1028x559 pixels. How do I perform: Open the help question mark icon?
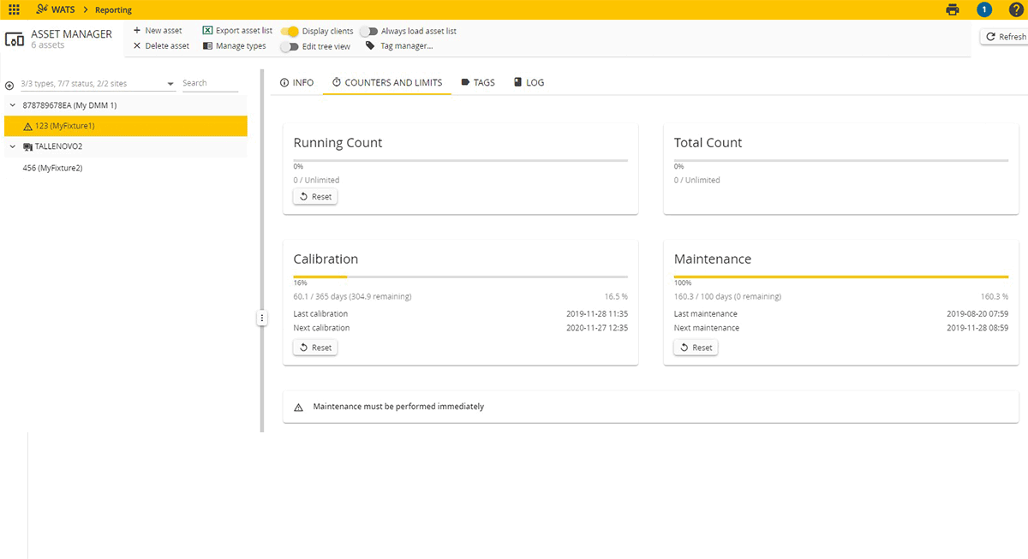point(1015,9)
